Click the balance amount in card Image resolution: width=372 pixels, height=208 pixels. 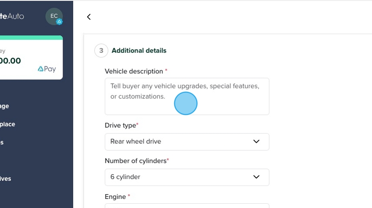[x=10, y=61]
